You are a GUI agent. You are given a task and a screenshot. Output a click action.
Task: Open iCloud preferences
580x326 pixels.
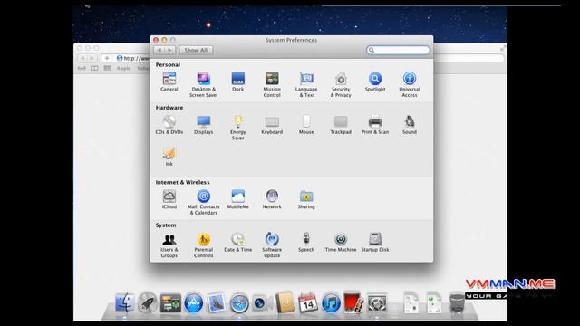(169, 199)
